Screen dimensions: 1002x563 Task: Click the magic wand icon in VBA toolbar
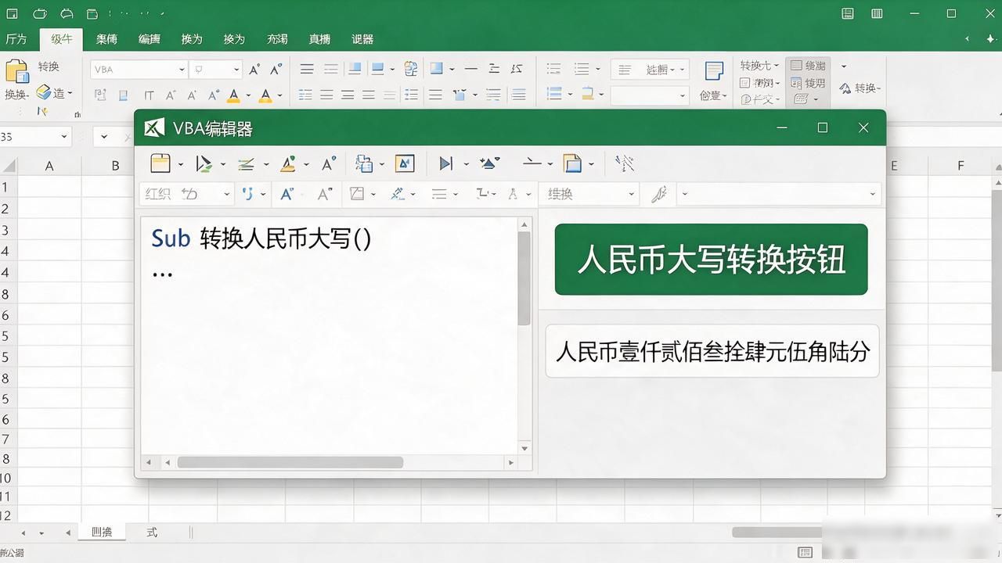(624, 163)
